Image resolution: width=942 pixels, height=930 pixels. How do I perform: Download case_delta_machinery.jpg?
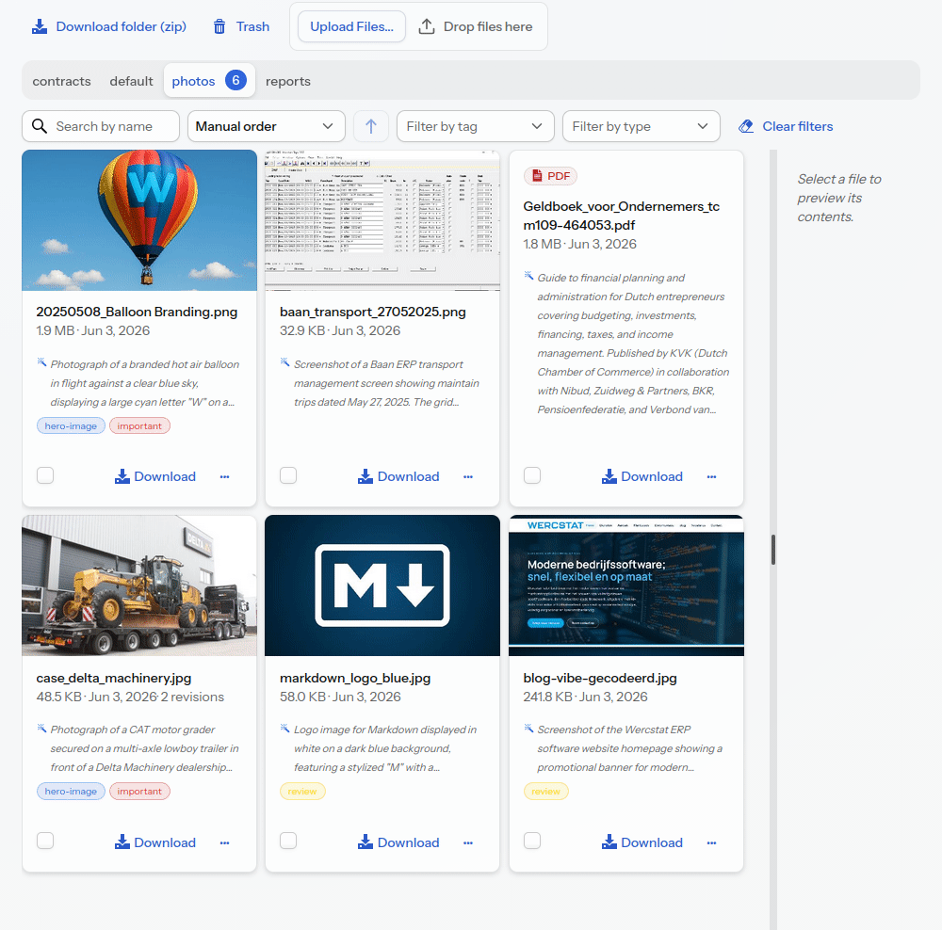point(155,843)
